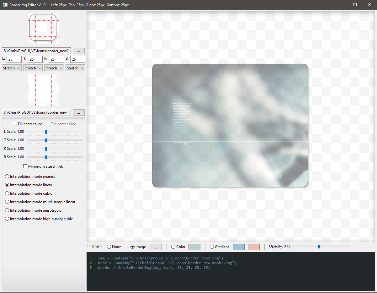Browse for border_new_mask image file
The width and height of the screenshot is (377, 293).
pyautogui.click(x=79, y=112)
